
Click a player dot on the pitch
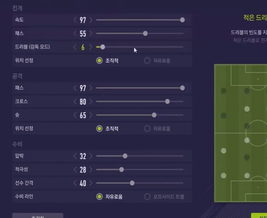(247, 109)
